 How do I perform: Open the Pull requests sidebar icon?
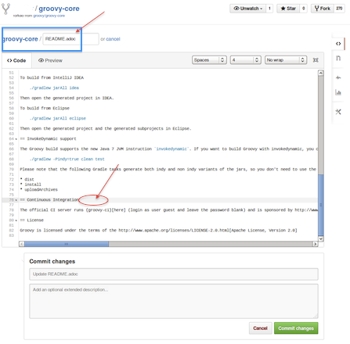coord(338,58)
